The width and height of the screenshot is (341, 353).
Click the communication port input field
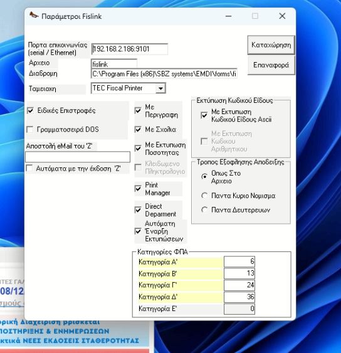tap(129, 49)
